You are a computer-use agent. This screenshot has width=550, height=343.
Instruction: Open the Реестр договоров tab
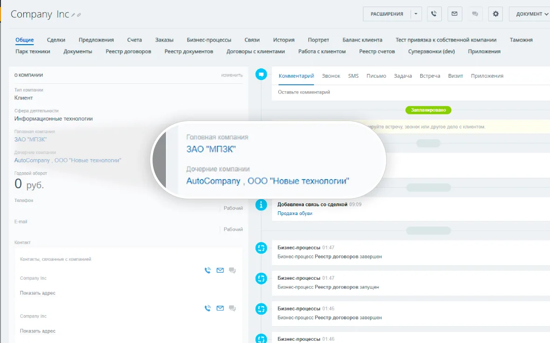tap(128, 52)
